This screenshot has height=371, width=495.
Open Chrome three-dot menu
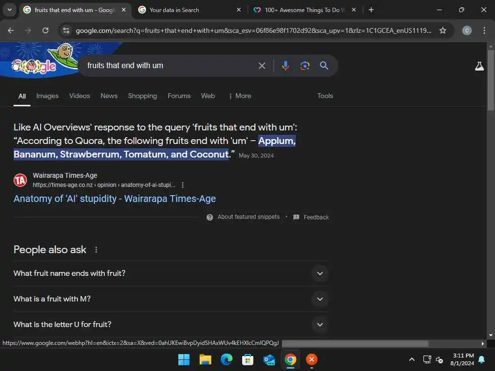(484, 30)
